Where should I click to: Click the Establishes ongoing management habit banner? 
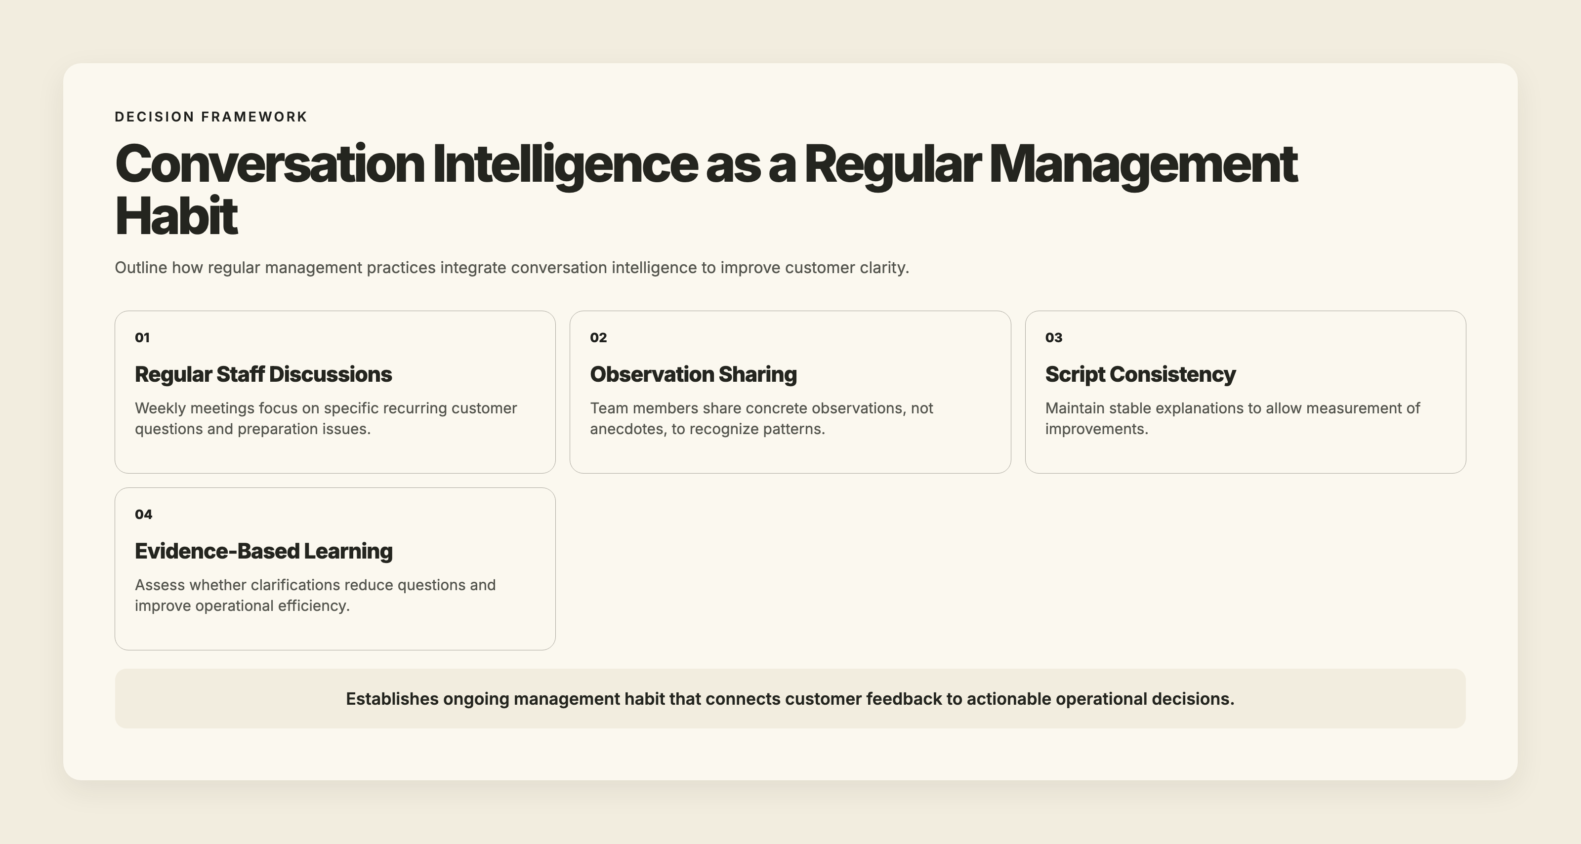coord(790,699)
